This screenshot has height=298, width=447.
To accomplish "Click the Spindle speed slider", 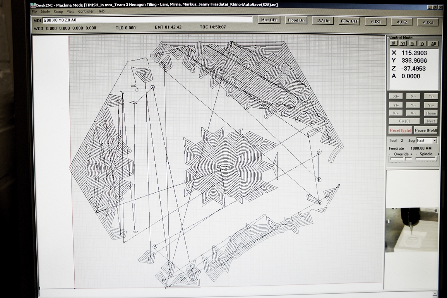I will click(x=426, y=159).
